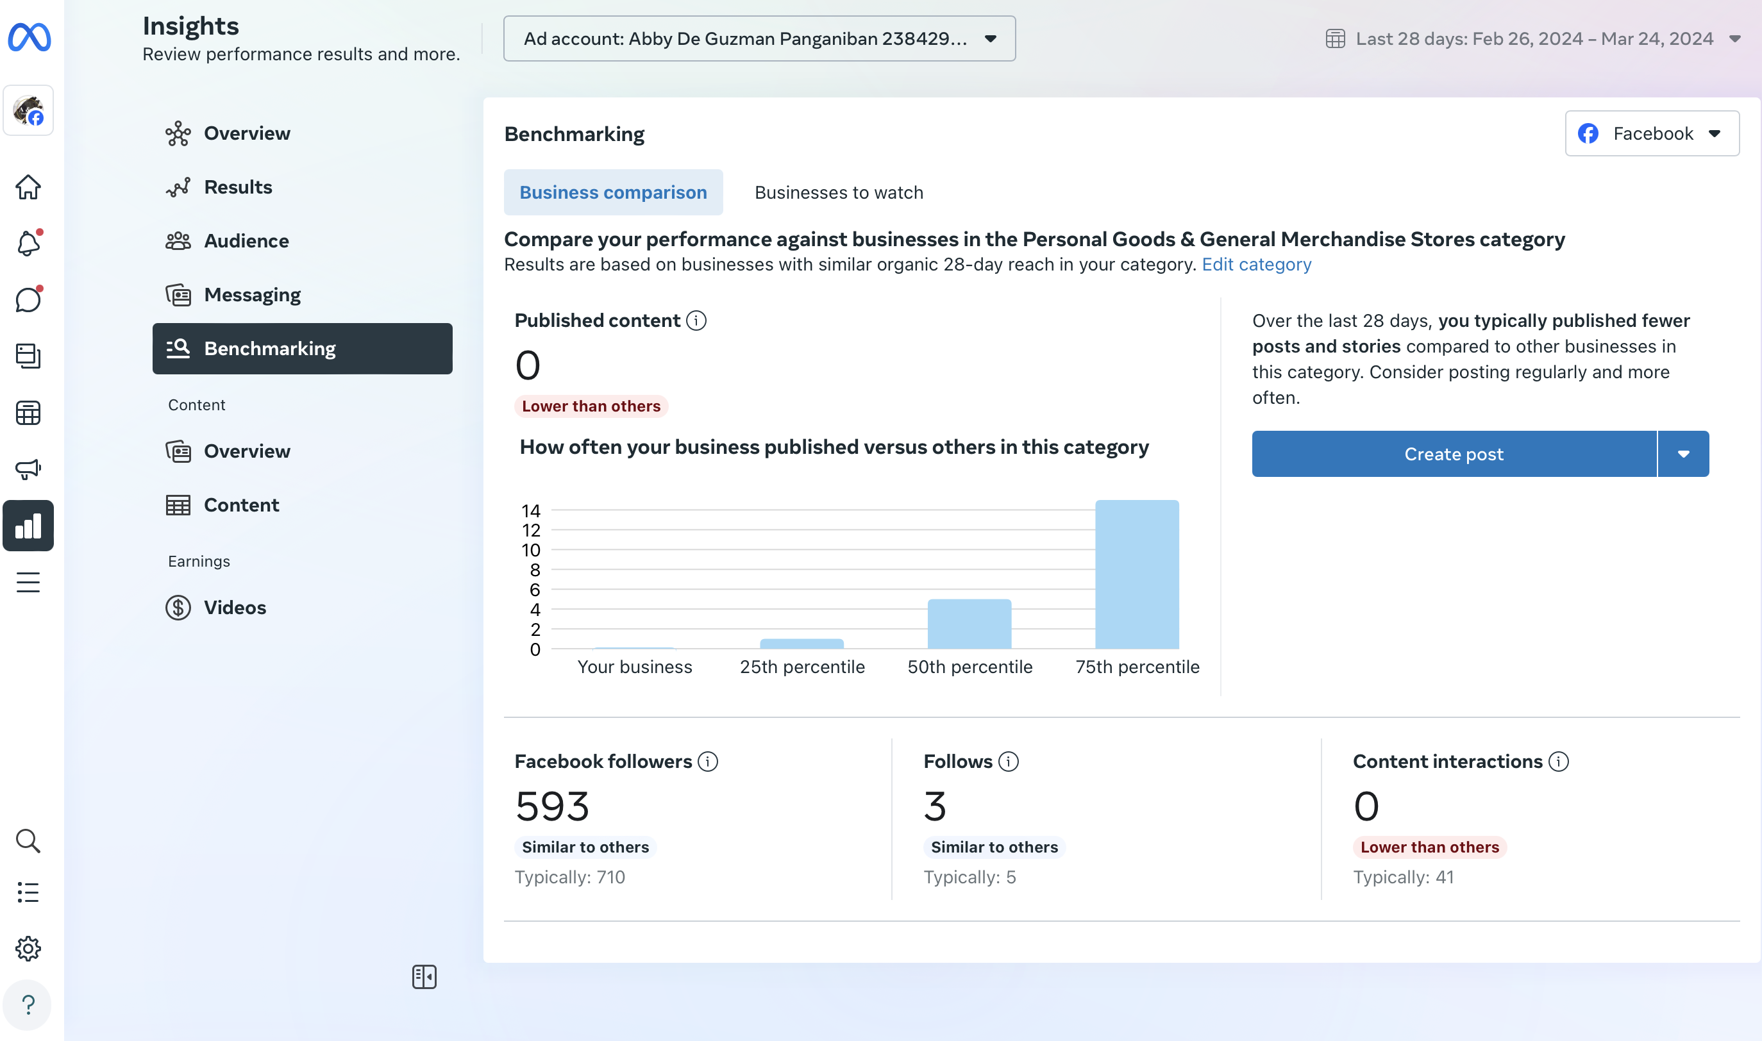
Task: Open the Ad account dropdown
Action: 759,38
